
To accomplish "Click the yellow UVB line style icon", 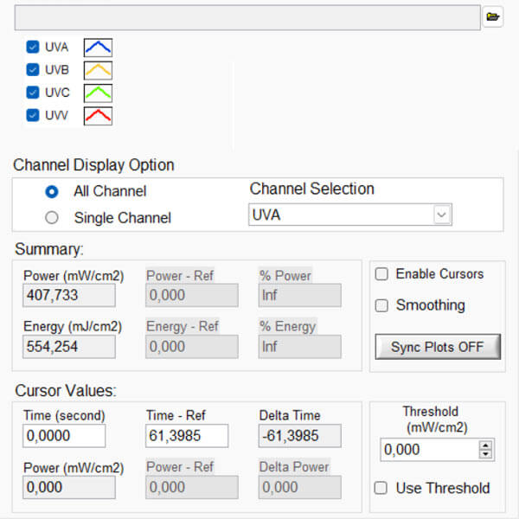I will pyautogui.click(x=98, y=70).
